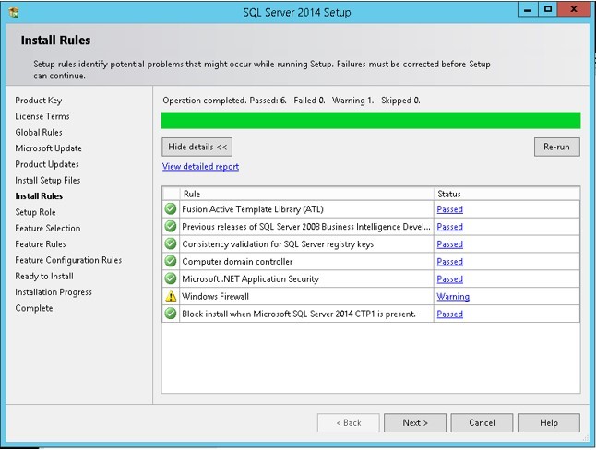596x450 pixels.
Task: Select Feature Selection step in sidebar
Action: [47, 228]
